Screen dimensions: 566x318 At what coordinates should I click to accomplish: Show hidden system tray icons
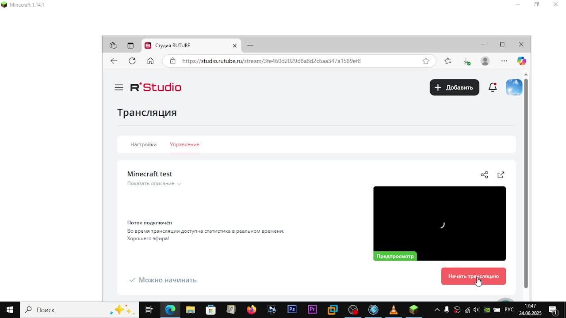pos(437,310)
